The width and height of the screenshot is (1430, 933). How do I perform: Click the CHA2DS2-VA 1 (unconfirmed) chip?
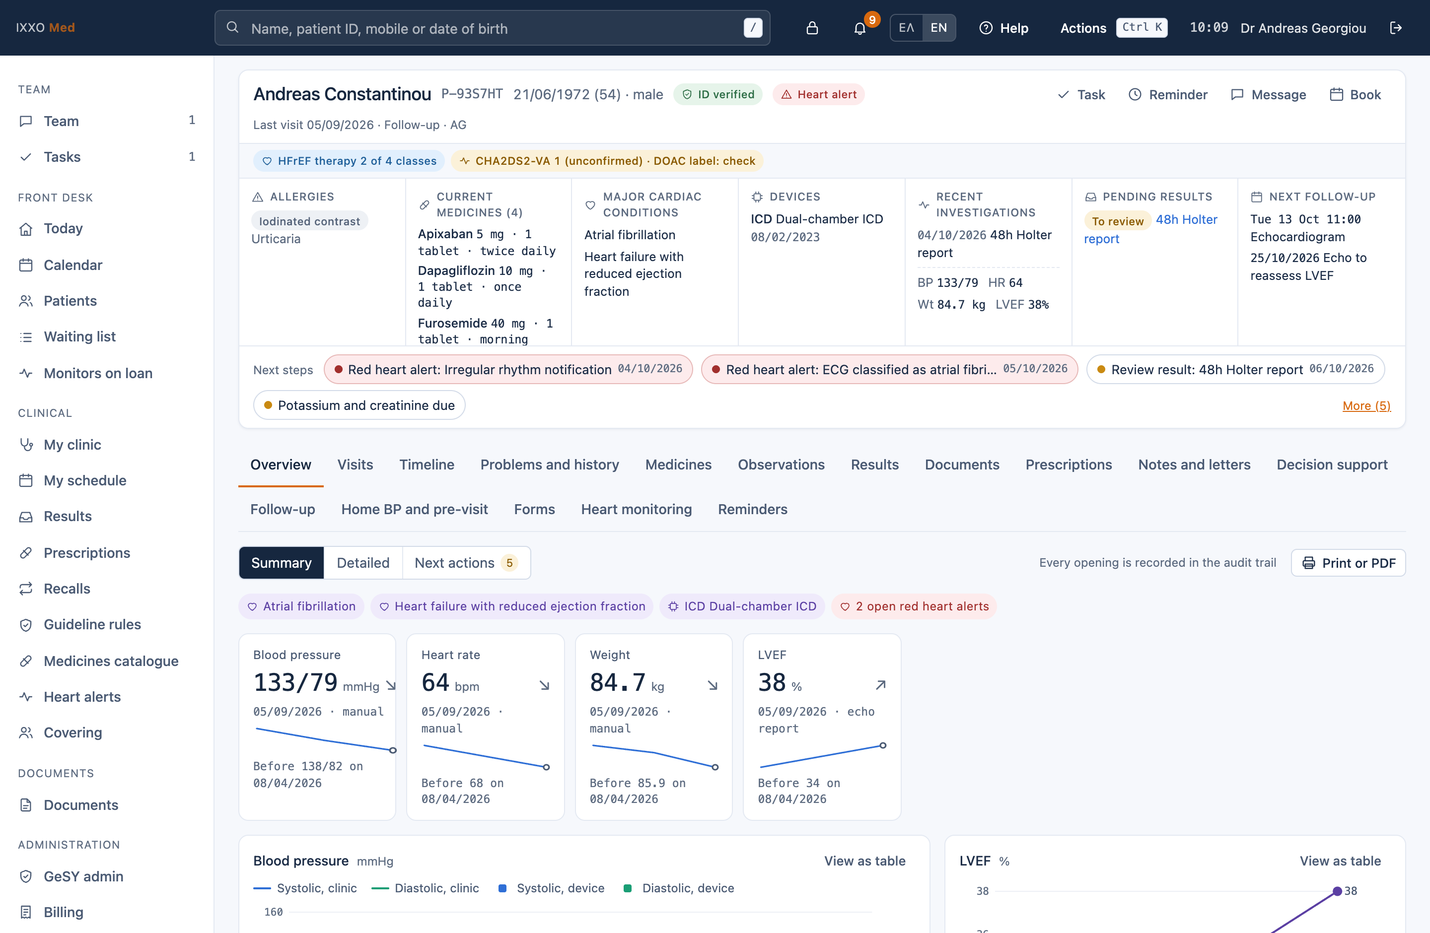click(x=607, y=160)
